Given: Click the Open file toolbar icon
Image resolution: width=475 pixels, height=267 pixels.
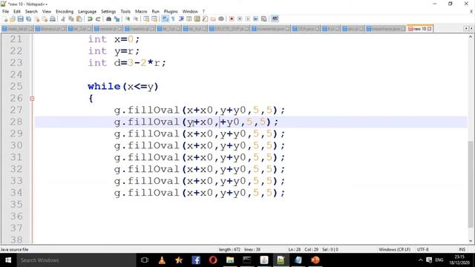Looking at the screenshot, I should pyautogui.click(x=13, y=19).
